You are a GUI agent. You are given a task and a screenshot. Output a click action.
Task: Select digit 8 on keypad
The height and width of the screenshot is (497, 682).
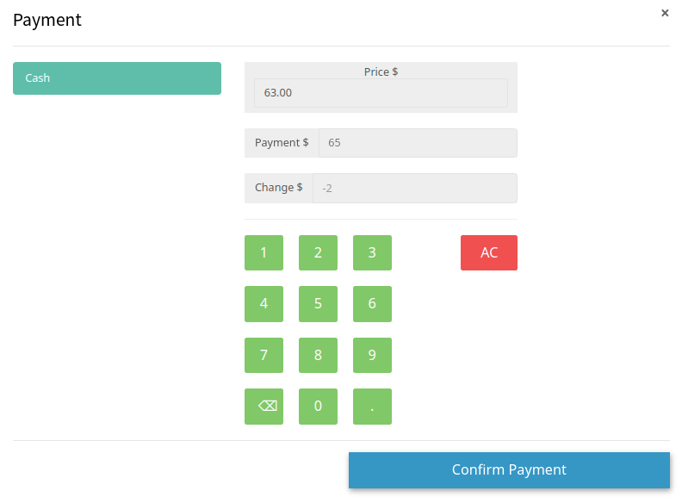coord(318,355)
